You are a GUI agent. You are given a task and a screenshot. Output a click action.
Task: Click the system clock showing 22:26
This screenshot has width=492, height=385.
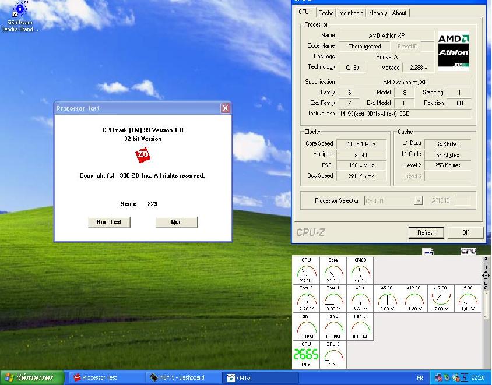[477, 378]
